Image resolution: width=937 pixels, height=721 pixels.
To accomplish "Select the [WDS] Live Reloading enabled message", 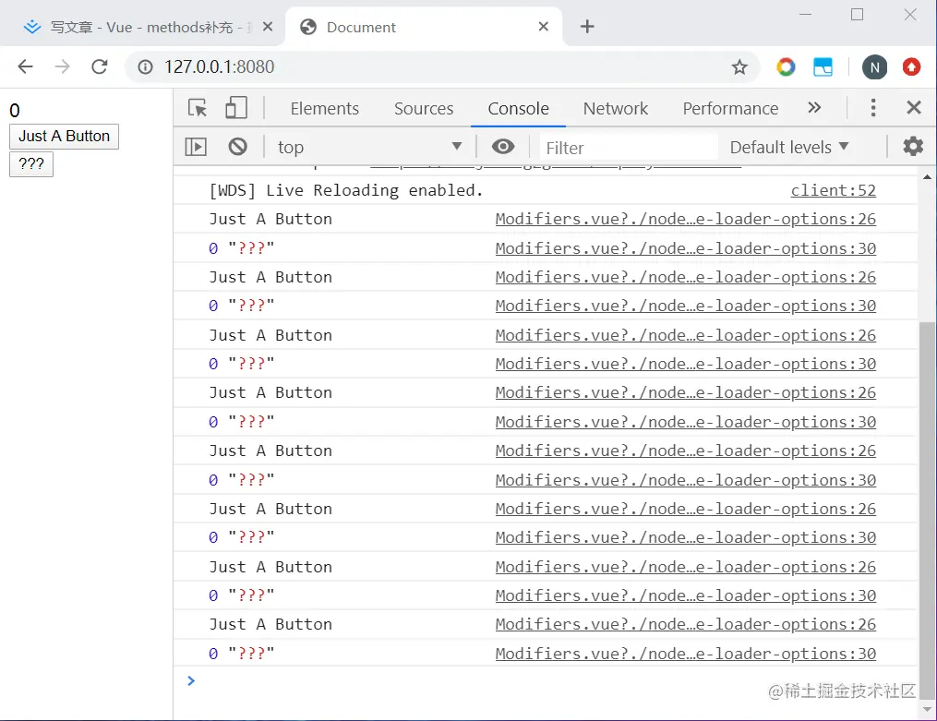I will 345,190.
